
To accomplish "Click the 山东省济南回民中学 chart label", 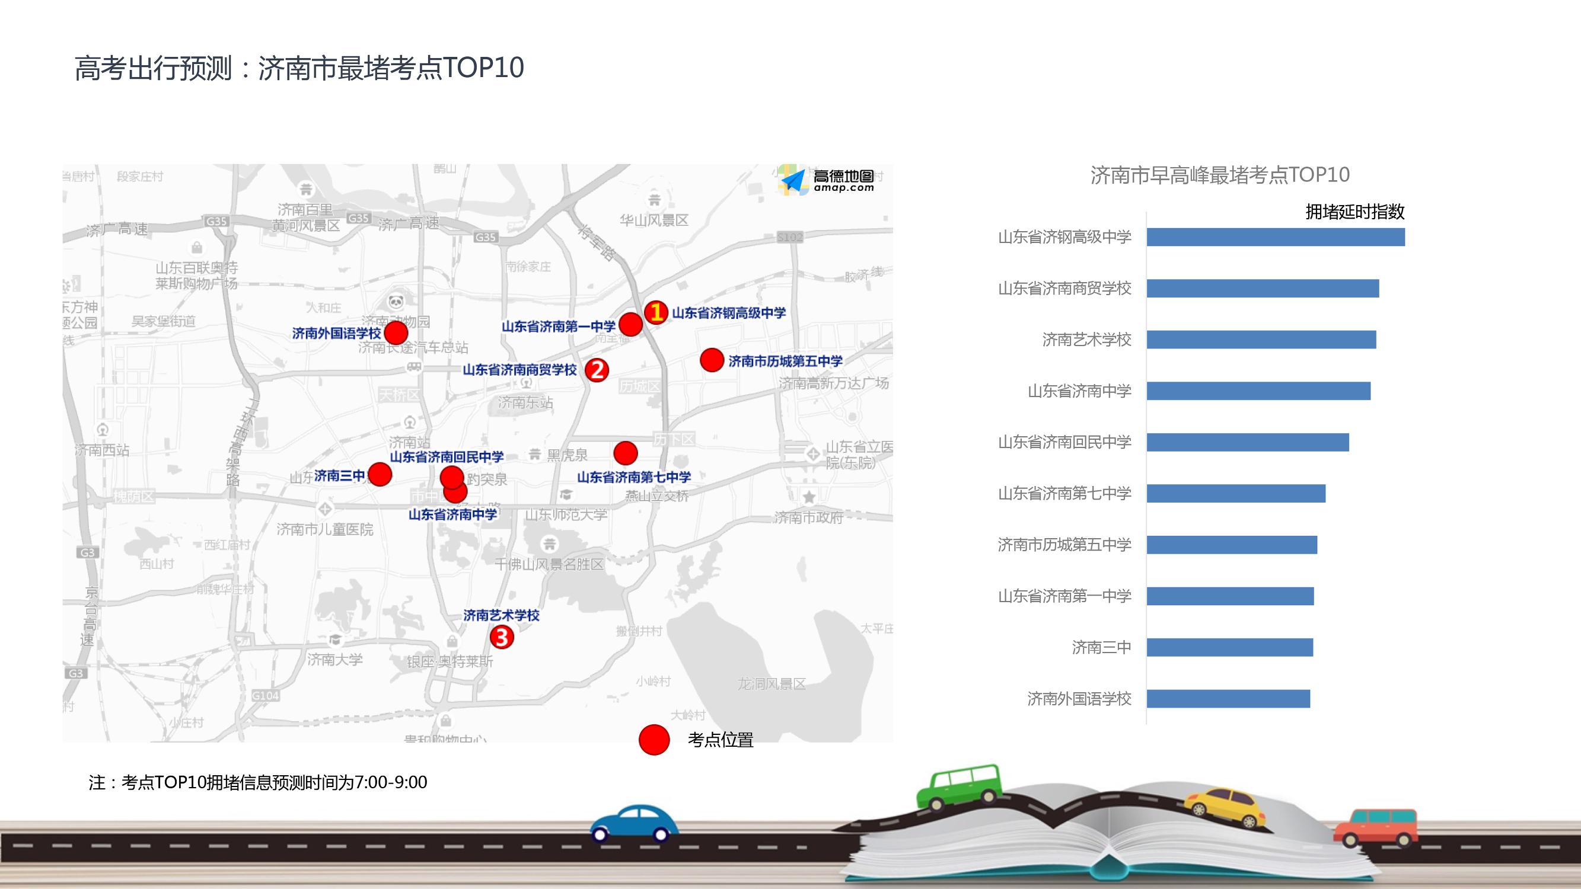I will [x=1064, y=442].
